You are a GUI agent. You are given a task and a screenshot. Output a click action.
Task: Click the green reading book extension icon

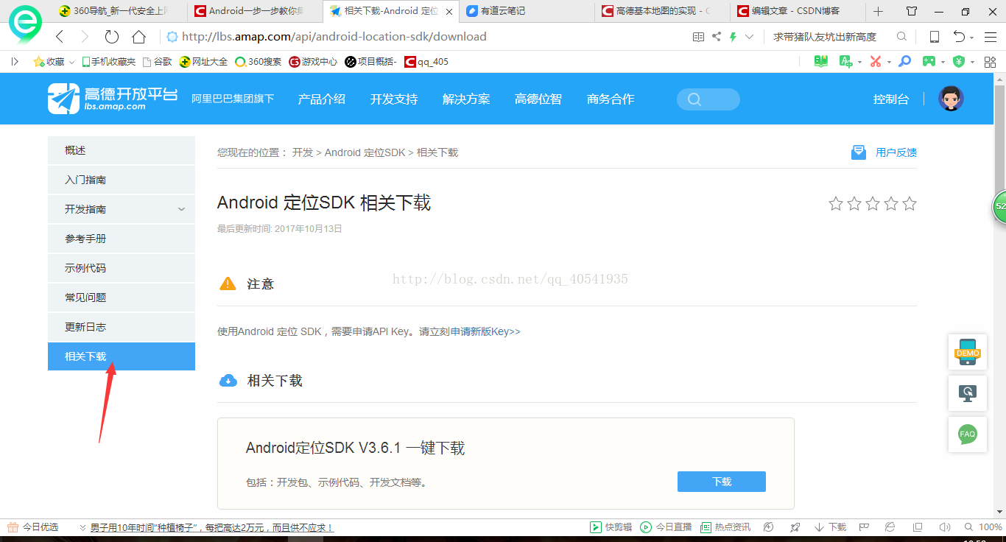tap(820, 62)
